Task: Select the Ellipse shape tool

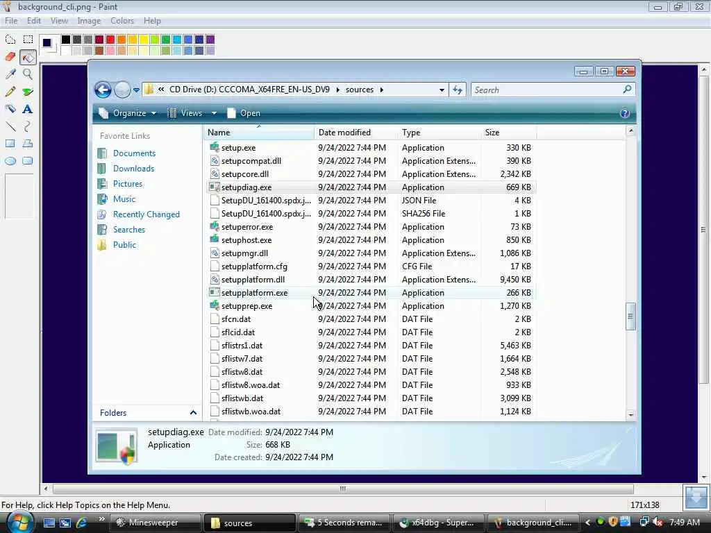Action: [x=10, y=161]
